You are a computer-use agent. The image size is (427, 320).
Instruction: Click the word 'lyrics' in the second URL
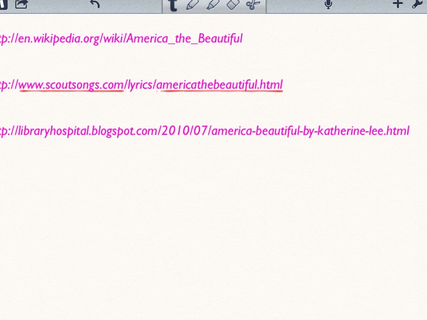point(141,85)
